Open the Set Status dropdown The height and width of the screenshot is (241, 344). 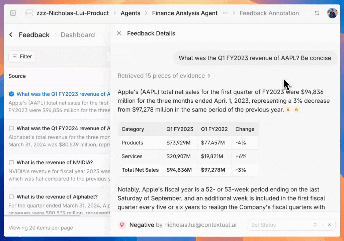tap(291, 225)
